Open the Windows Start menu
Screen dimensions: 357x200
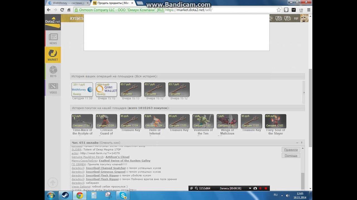coord(51,196)
